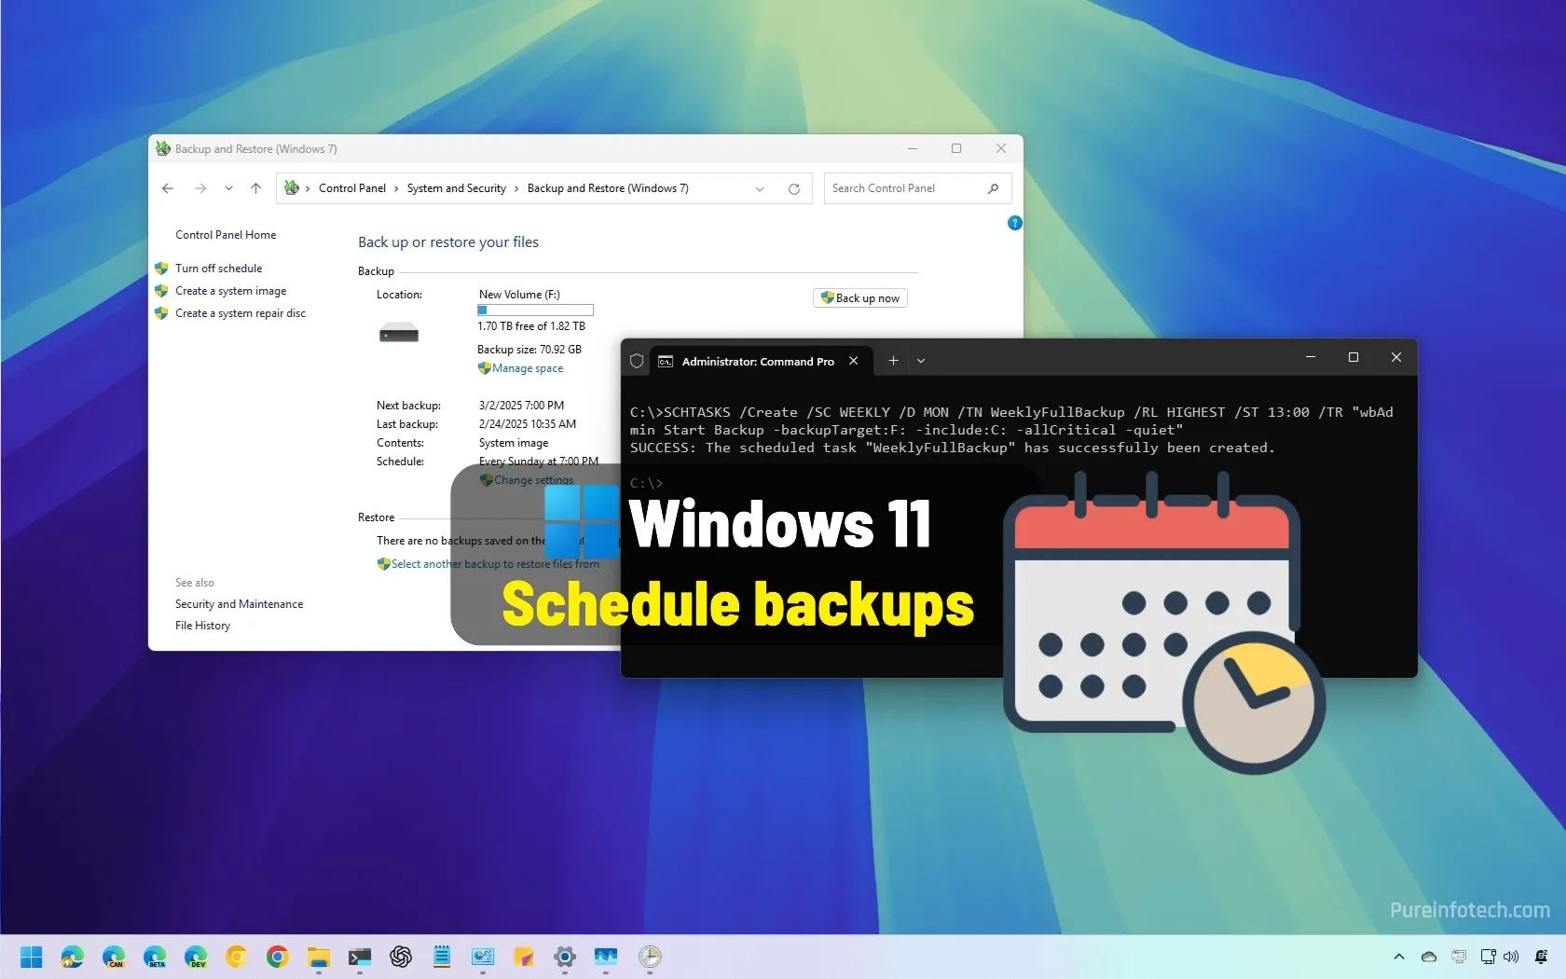
Task: Click 'Back up or restore your files' heading
Action: pos(448,242)
